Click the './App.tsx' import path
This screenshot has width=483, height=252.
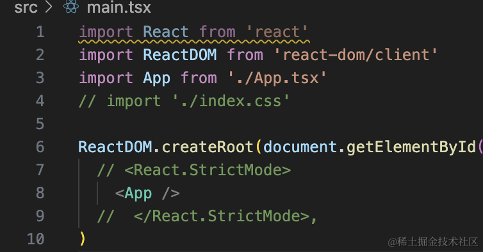pos(277,78)
